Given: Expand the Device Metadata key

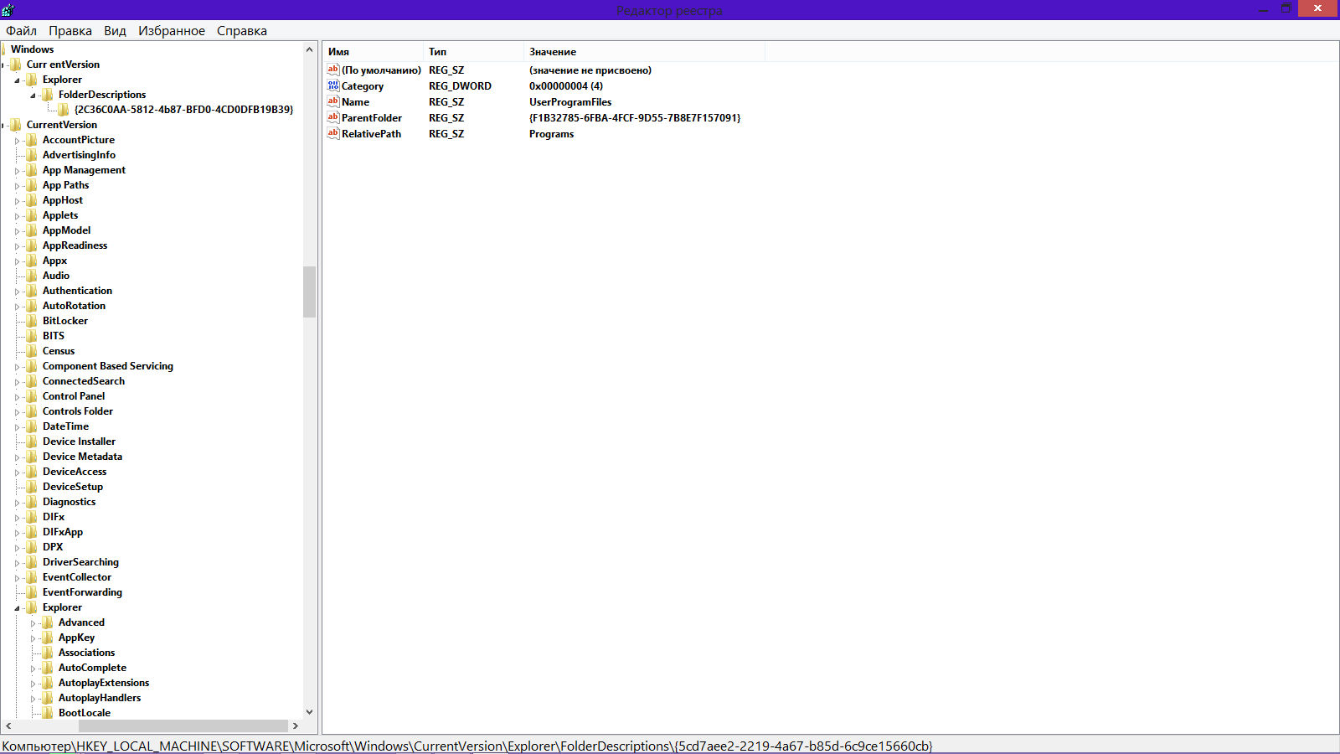Looking at the screenshot, I should click(17, 457).
